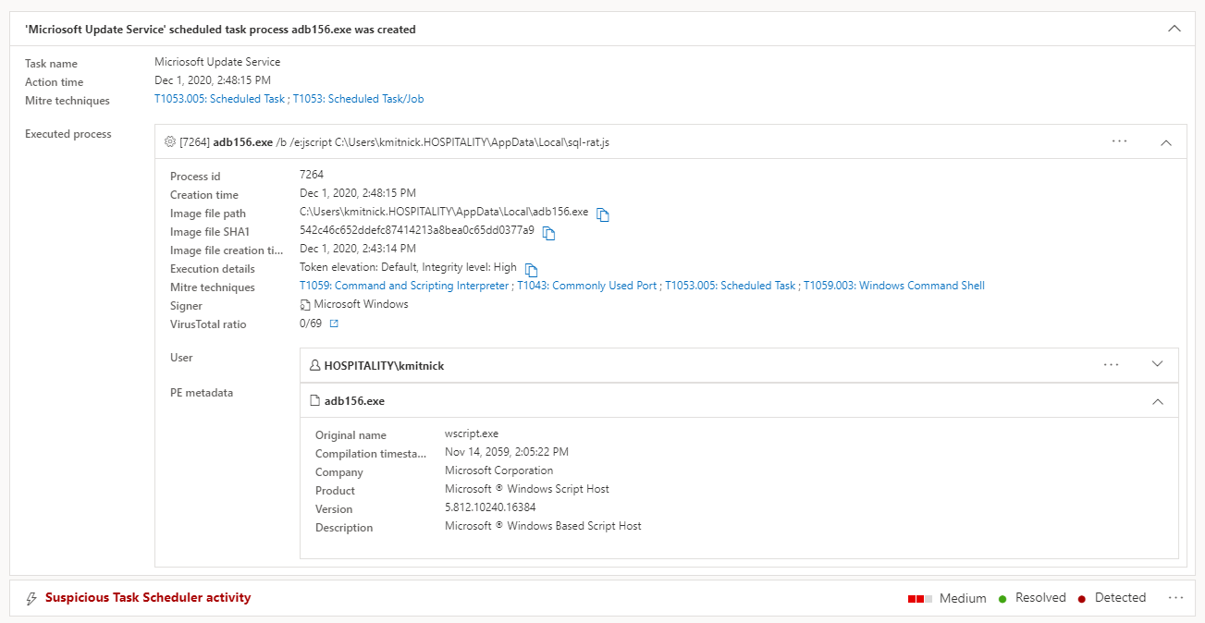Screen dimensions: 1205x623
Task: Open T1059: Command and Scripting Interpreter link
Action: click(404, 286)
